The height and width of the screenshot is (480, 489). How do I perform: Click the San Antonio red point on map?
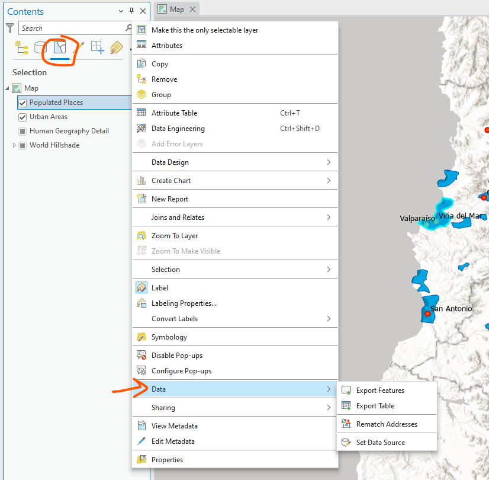click(427, 313)
